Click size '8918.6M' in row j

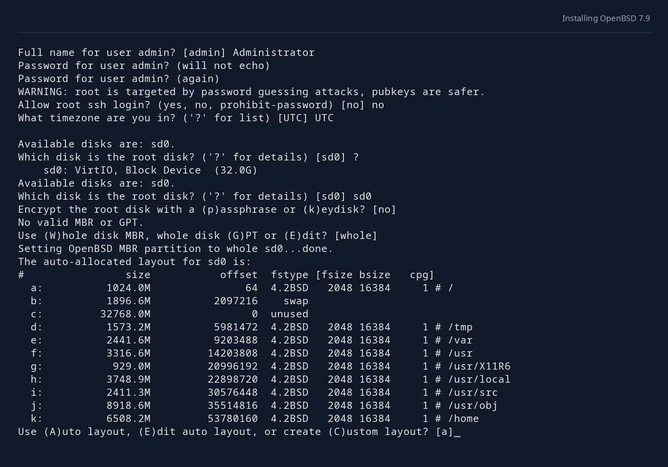tap(128, 405)
